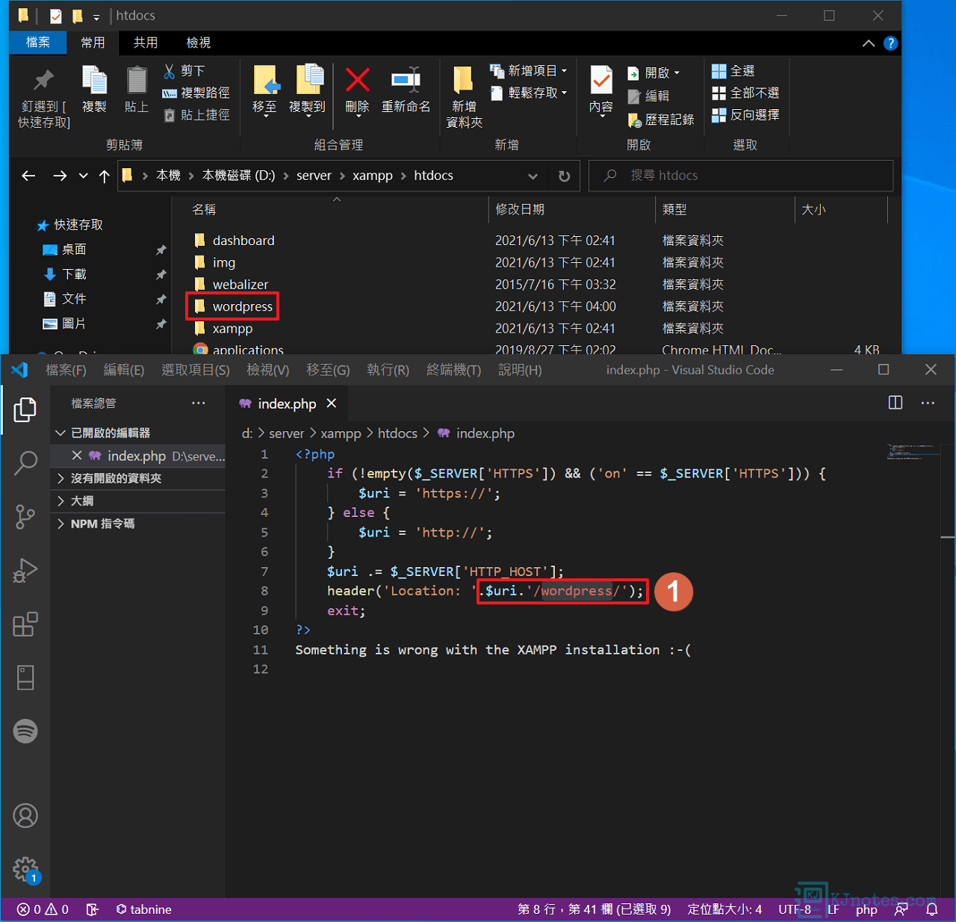Delete selected item via red X

(x=358, y=90)
